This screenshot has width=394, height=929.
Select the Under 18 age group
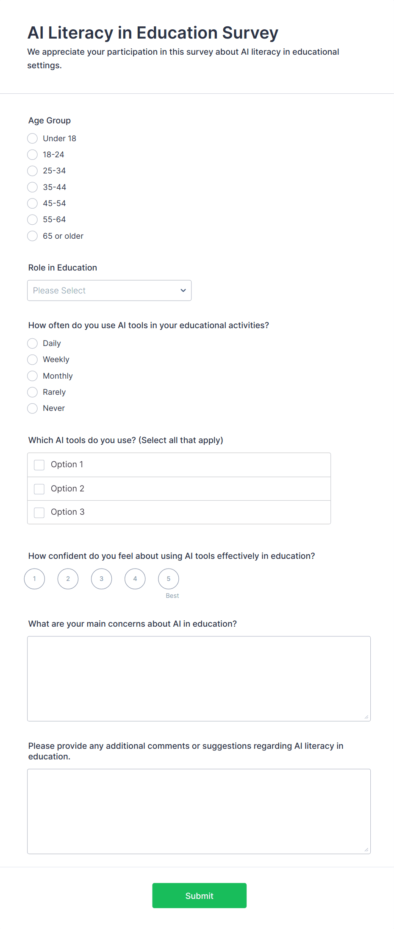33,139
